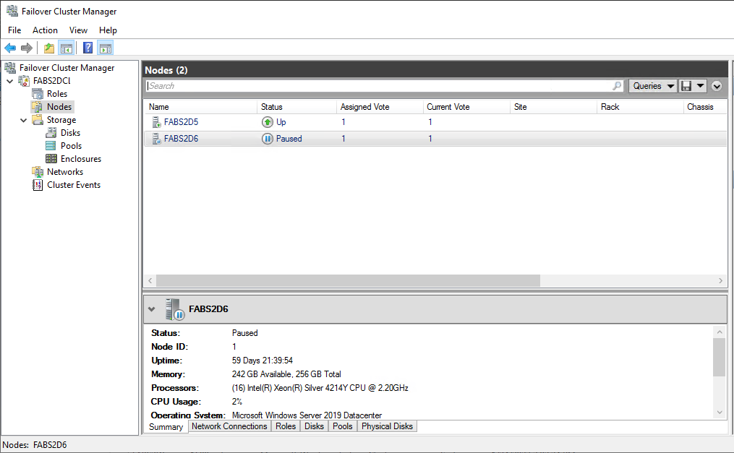Viewport: 734px width, 453px height.
Task: Click the blue Back arrow in toolbar
Action: pyautogui.click(x=10, y=48)
